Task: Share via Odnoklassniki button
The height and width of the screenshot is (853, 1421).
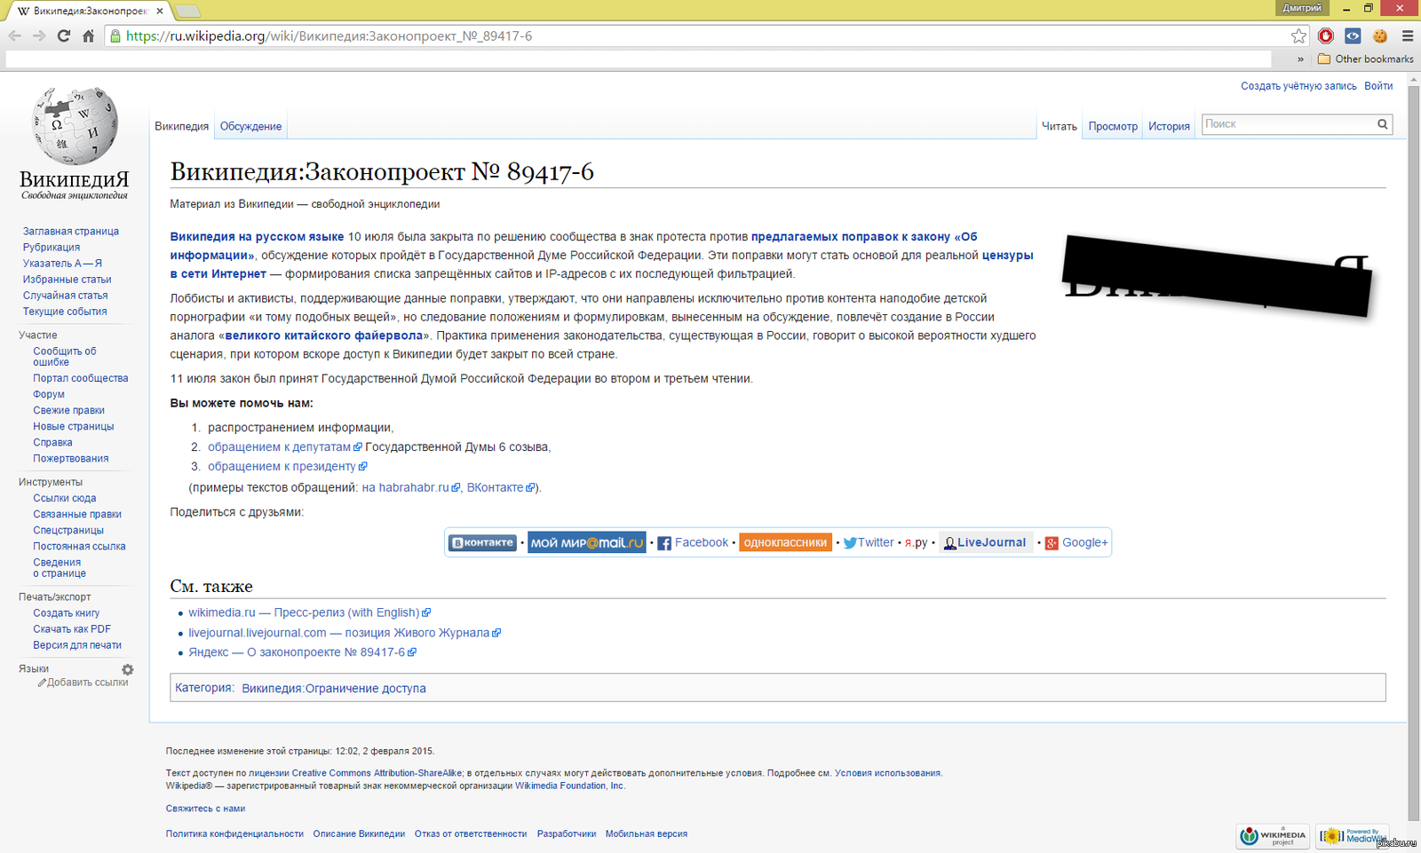Action: (785, 542)
